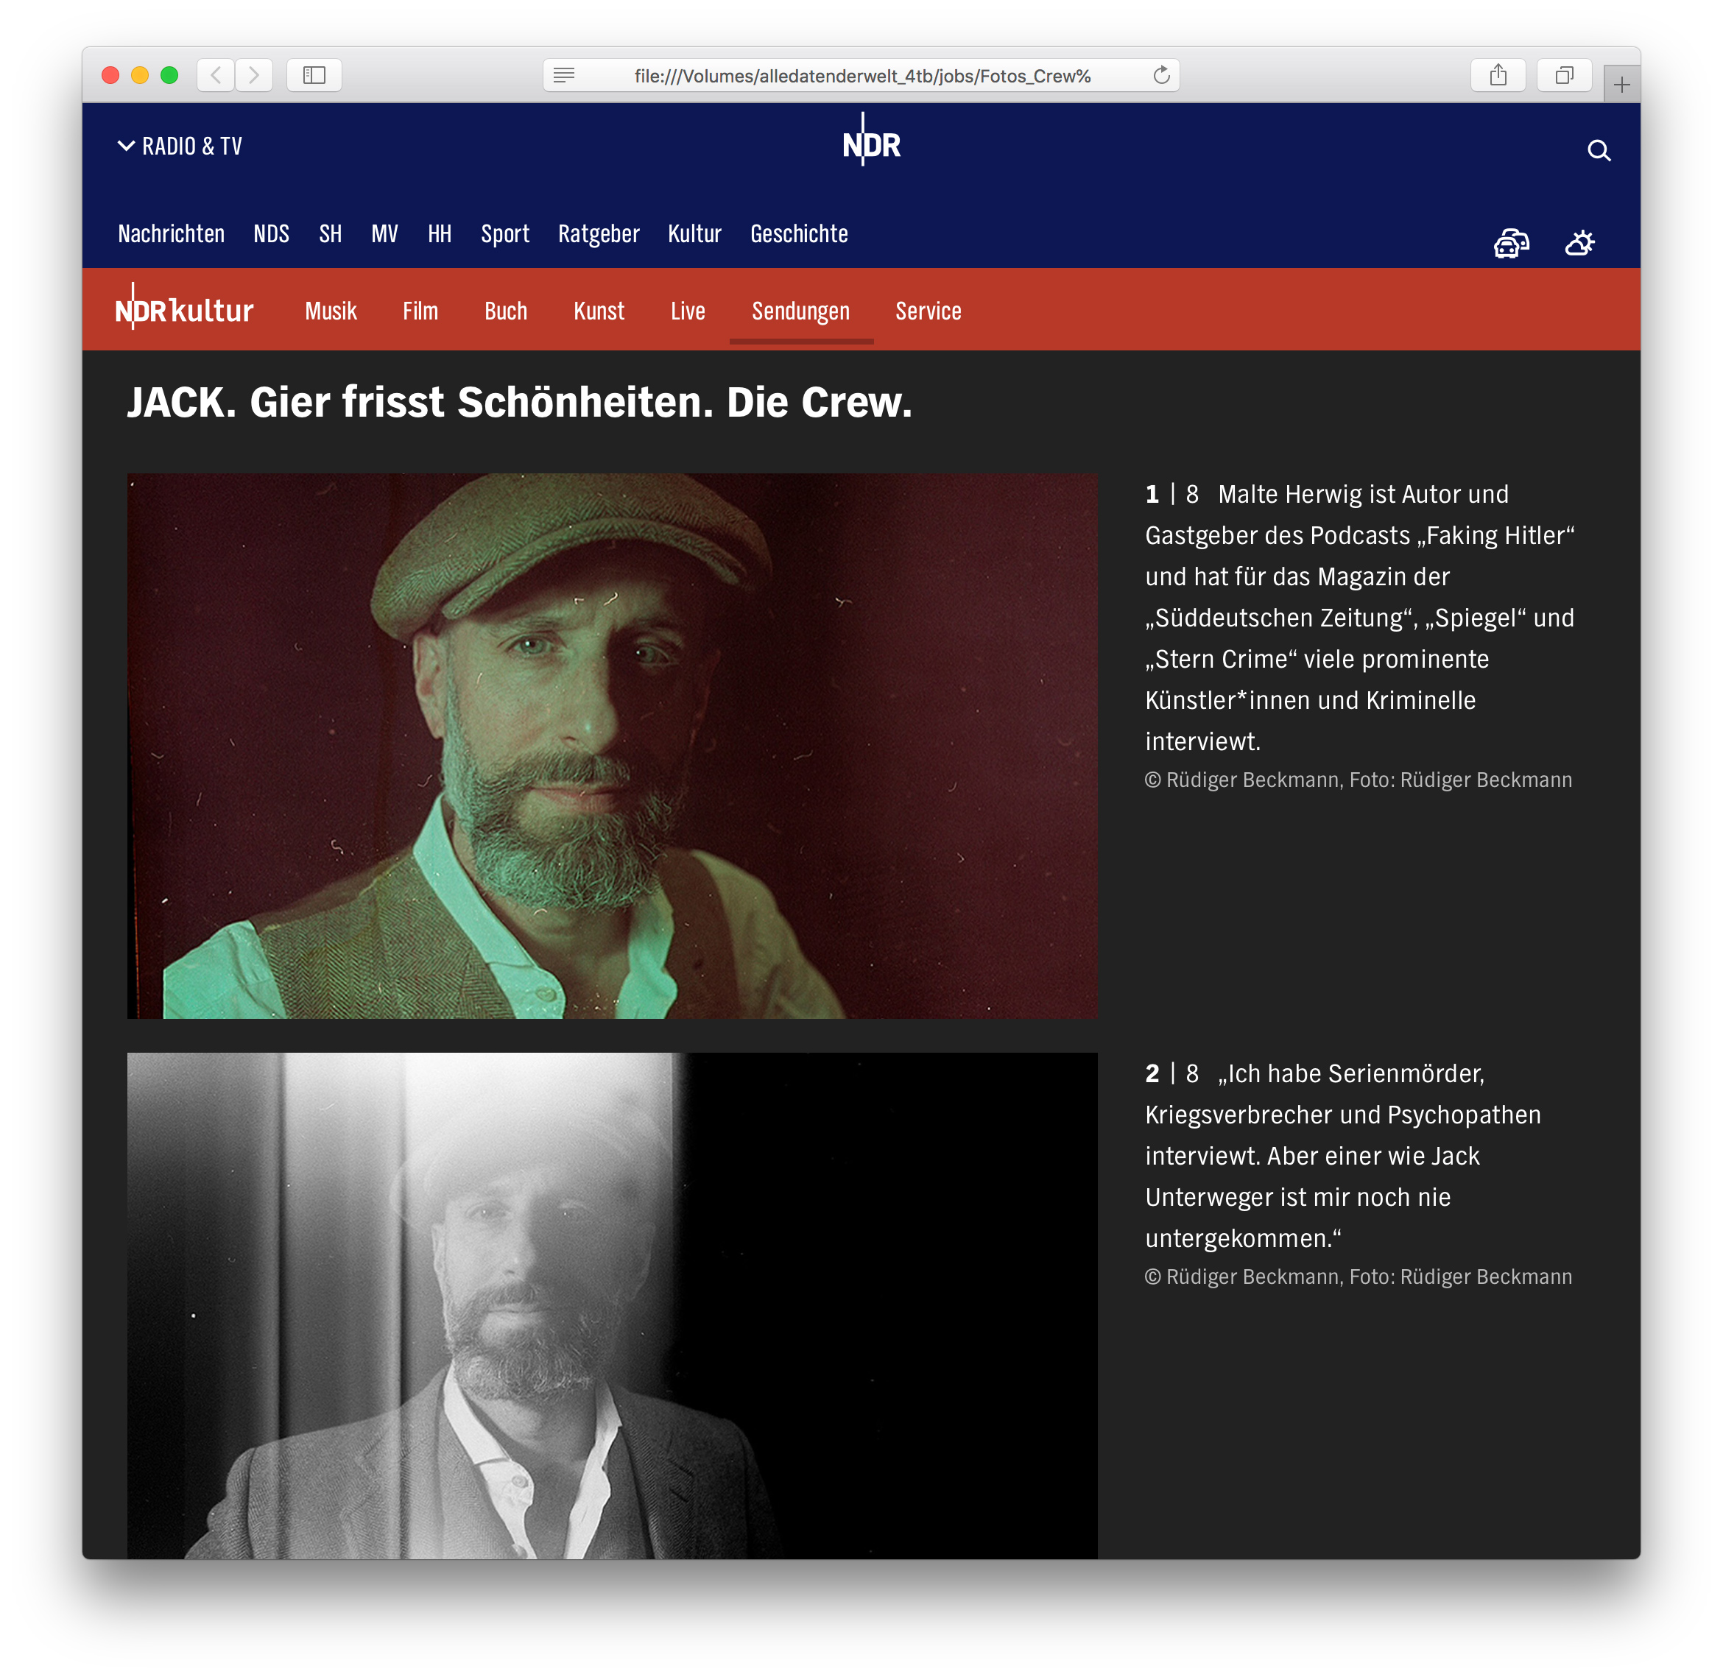The width and height of the screenshot is (1723, 1677).
Task: Open the Sendungen tab
Action: (x=800, y=311)
